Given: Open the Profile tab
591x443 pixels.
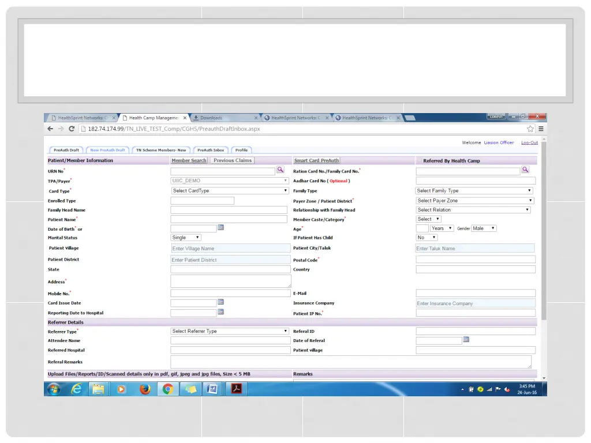Looking at the screenshot, I should [x=242, y=150].
